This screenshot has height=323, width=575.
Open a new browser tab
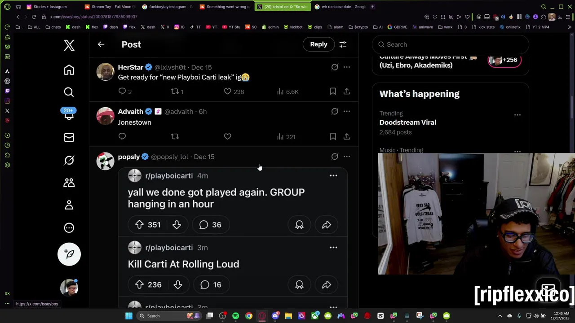[x=372, y=7]
